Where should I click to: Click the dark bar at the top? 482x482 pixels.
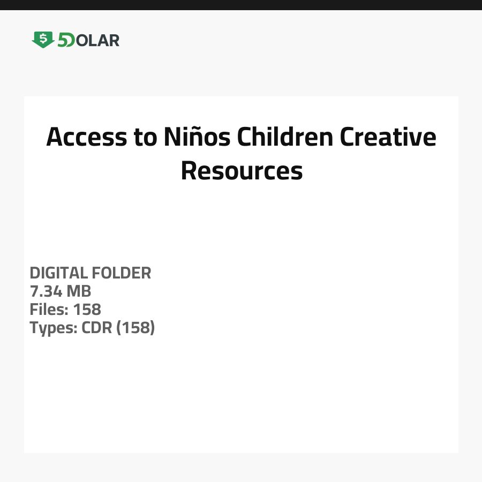241,5
